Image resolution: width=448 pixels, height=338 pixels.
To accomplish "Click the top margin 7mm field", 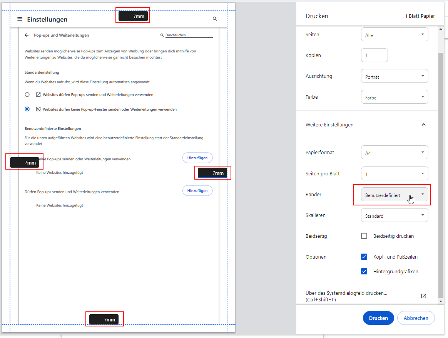I will tap(133, 16).
